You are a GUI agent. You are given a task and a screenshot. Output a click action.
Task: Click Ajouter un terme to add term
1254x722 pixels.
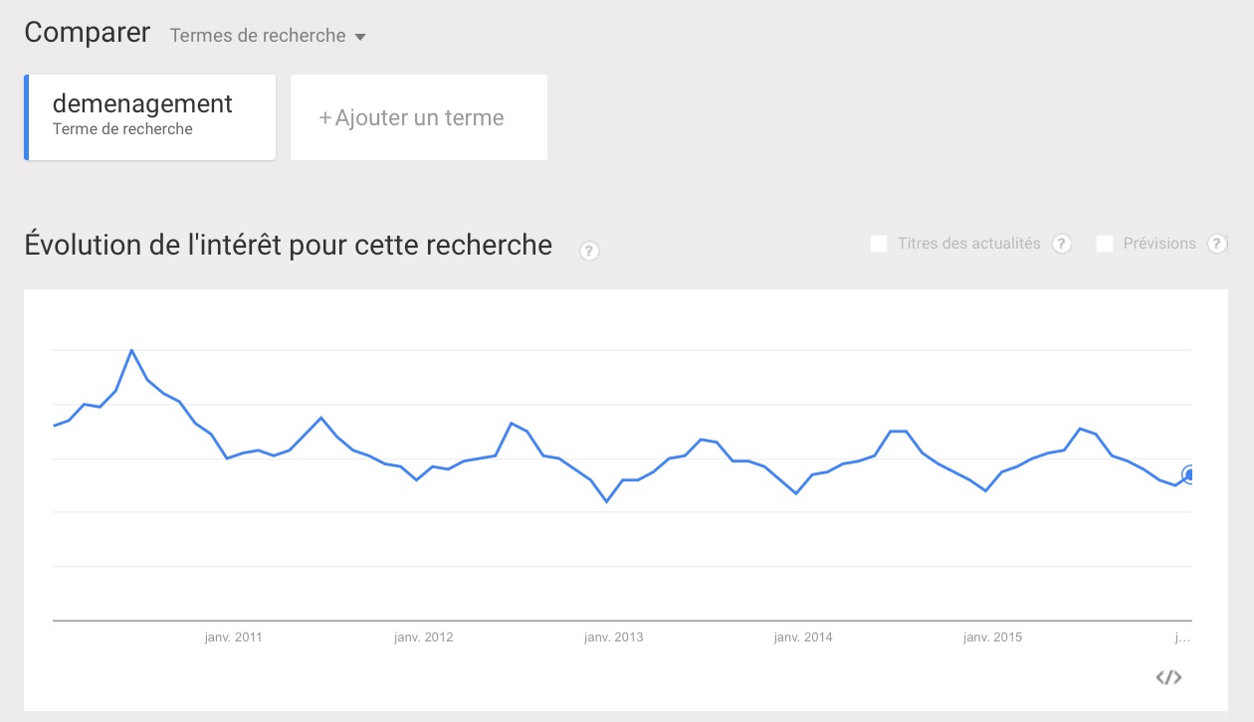click(x=419, y=117)
